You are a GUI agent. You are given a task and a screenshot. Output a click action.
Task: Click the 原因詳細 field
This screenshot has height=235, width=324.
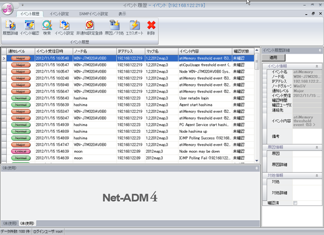point(307,164)
